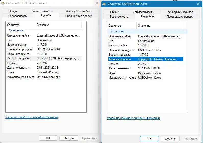Click Значение column header in USBOblivion32 window

pos(144,26)
